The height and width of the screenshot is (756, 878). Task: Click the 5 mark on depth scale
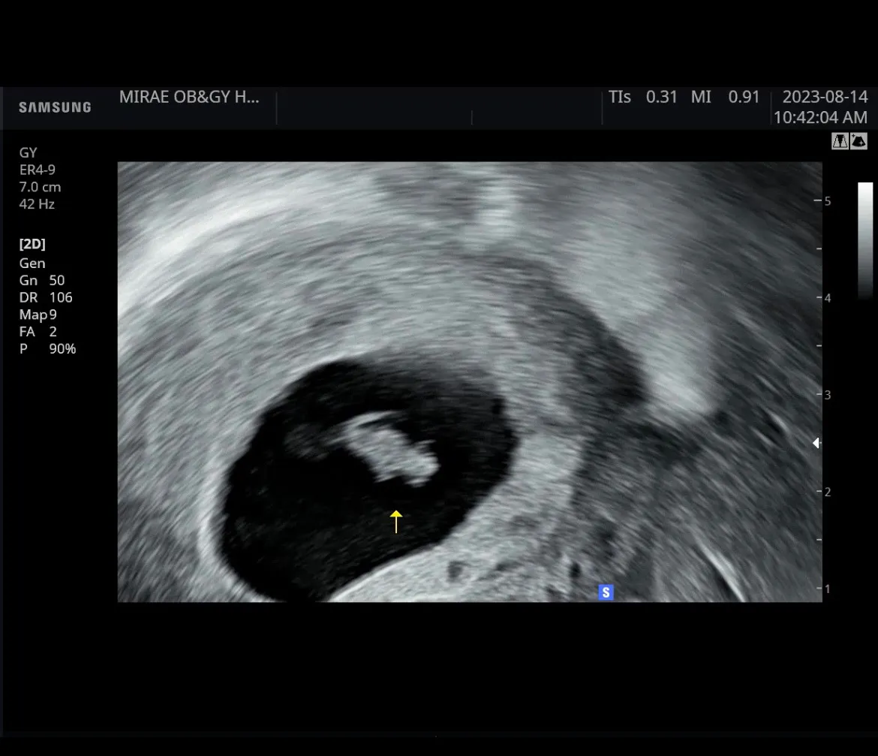click(x=827, y=201)
